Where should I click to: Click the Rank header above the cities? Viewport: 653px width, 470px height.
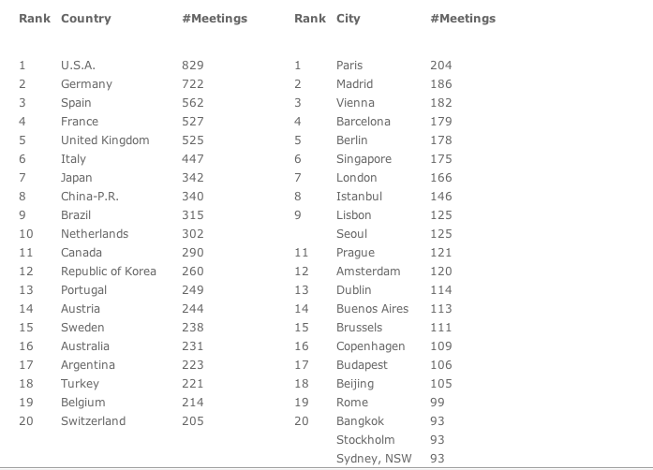[310, 19]
